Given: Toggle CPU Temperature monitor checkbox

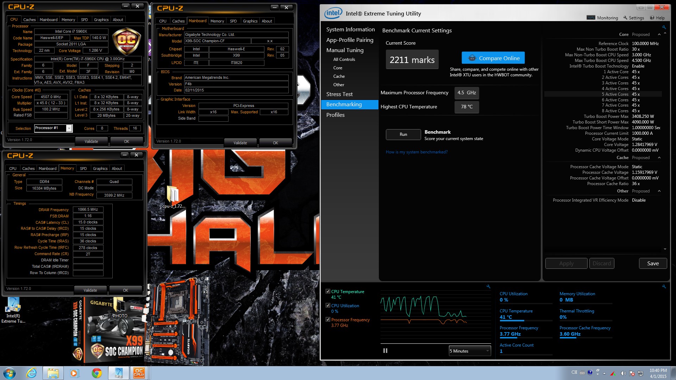Looking at the screenshot, I should [x=328, y=291].
